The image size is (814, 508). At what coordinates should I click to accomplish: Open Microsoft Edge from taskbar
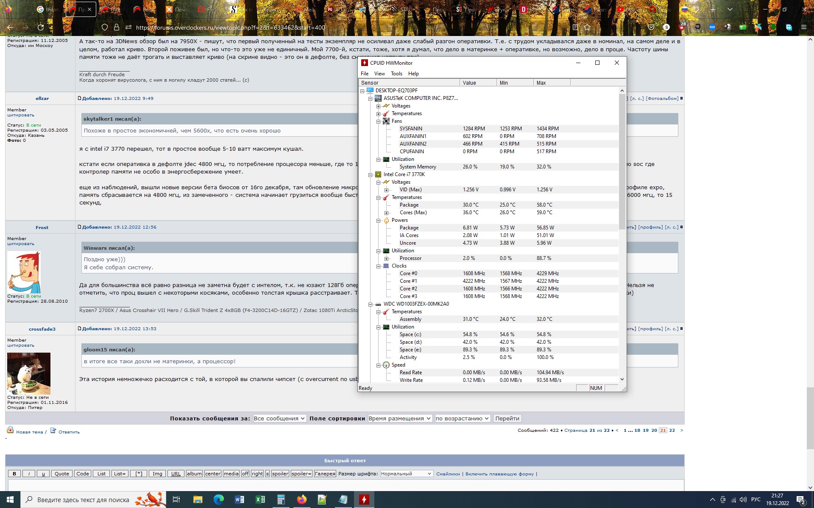(218, 500)
